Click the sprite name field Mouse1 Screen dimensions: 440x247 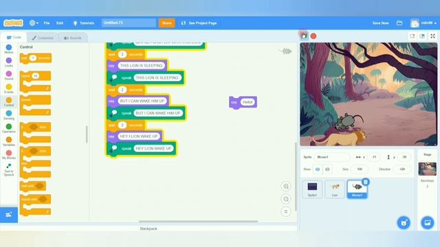coord(332,157)
